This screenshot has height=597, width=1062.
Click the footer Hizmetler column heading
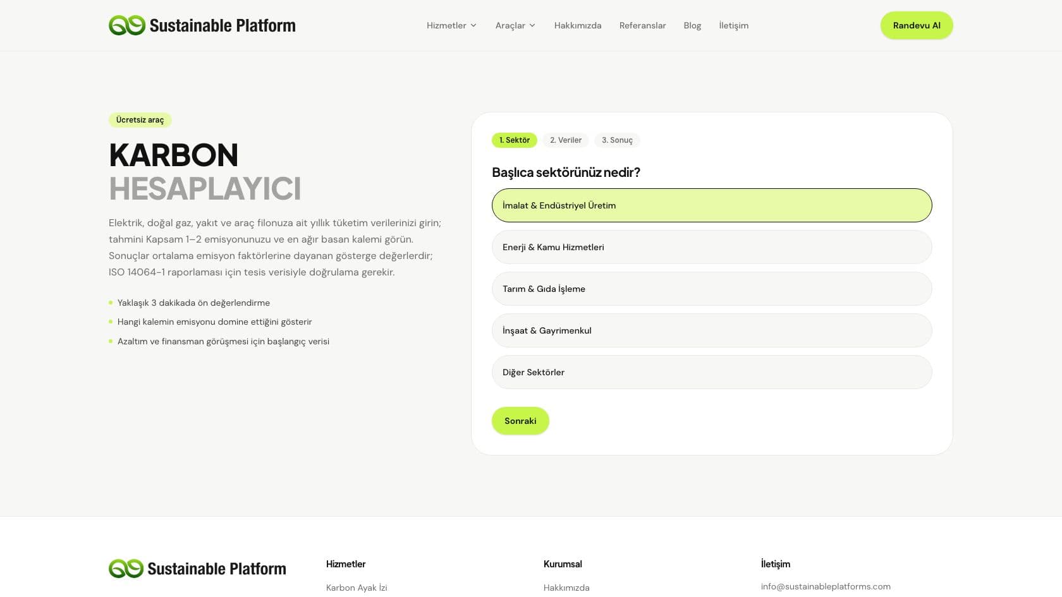tap(346, 564)
